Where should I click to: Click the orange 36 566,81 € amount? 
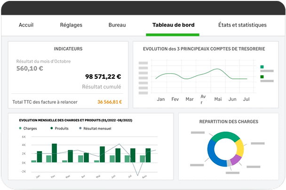[110, 101]
